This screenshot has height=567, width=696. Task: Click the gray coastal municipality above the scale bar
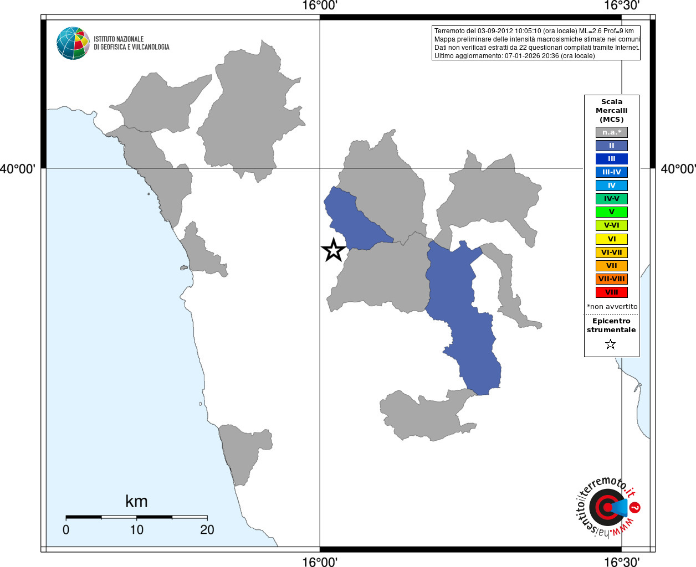244,451
